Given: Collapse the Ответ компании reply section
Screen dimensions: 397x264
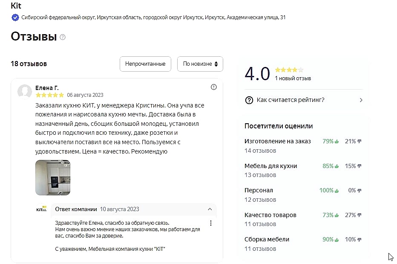Looking at the screenshot, I should tap(210, 209).
